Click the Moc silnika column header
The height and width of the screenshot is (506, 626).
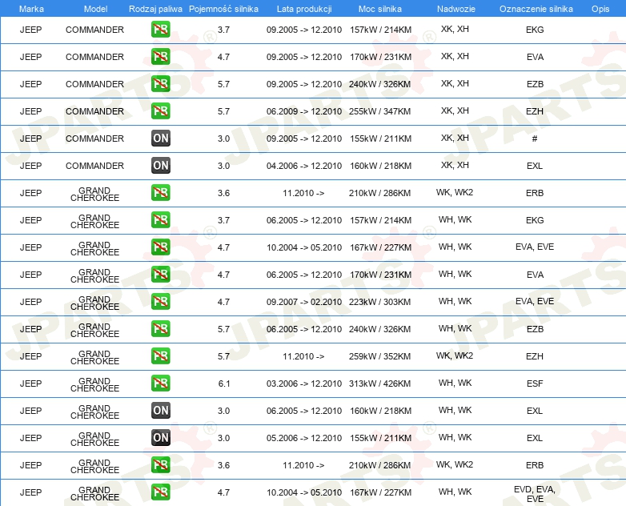tap(379, 9)
